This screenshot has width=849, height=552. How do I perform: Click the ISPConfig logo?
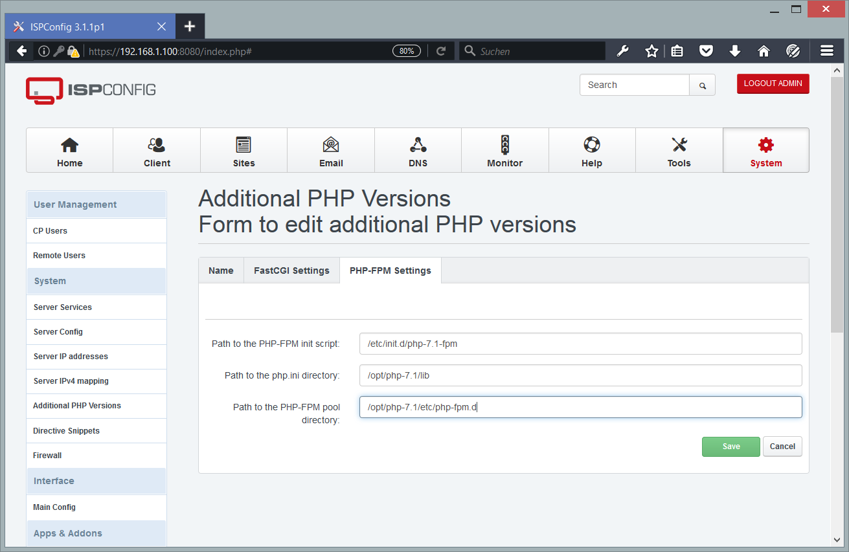pos(91,91)
